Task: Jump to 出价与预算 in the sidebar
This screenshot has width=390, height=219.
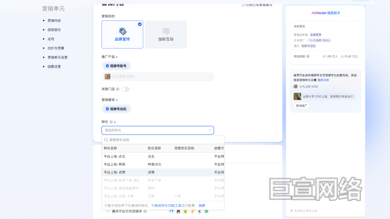Action: coord(56,48)
